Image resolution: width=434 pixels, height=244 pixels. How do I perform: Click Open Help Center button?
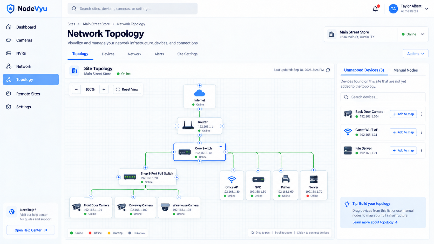31,230
